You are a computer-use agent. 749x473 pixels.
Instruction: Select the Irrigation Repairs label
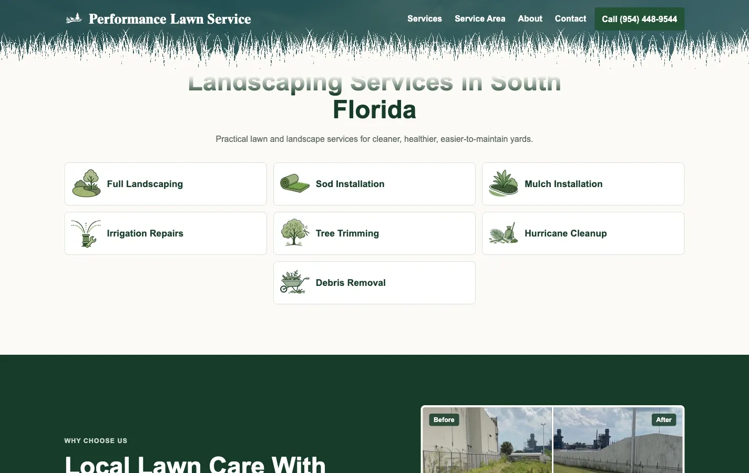tap(145, 233)
